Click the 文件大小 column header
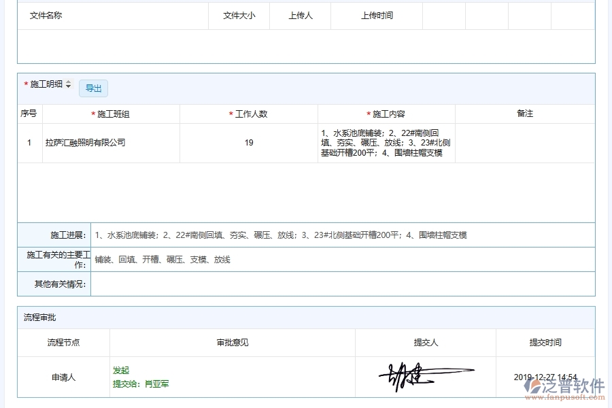The width and height of the screenshot is (612, 408). coord(239,15)
